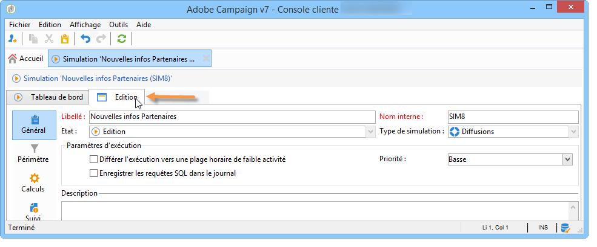Expand the Priorité dropdown arrow
This screenshot has height=247, width=597.
pyautogui.click(x=567, y=159)
